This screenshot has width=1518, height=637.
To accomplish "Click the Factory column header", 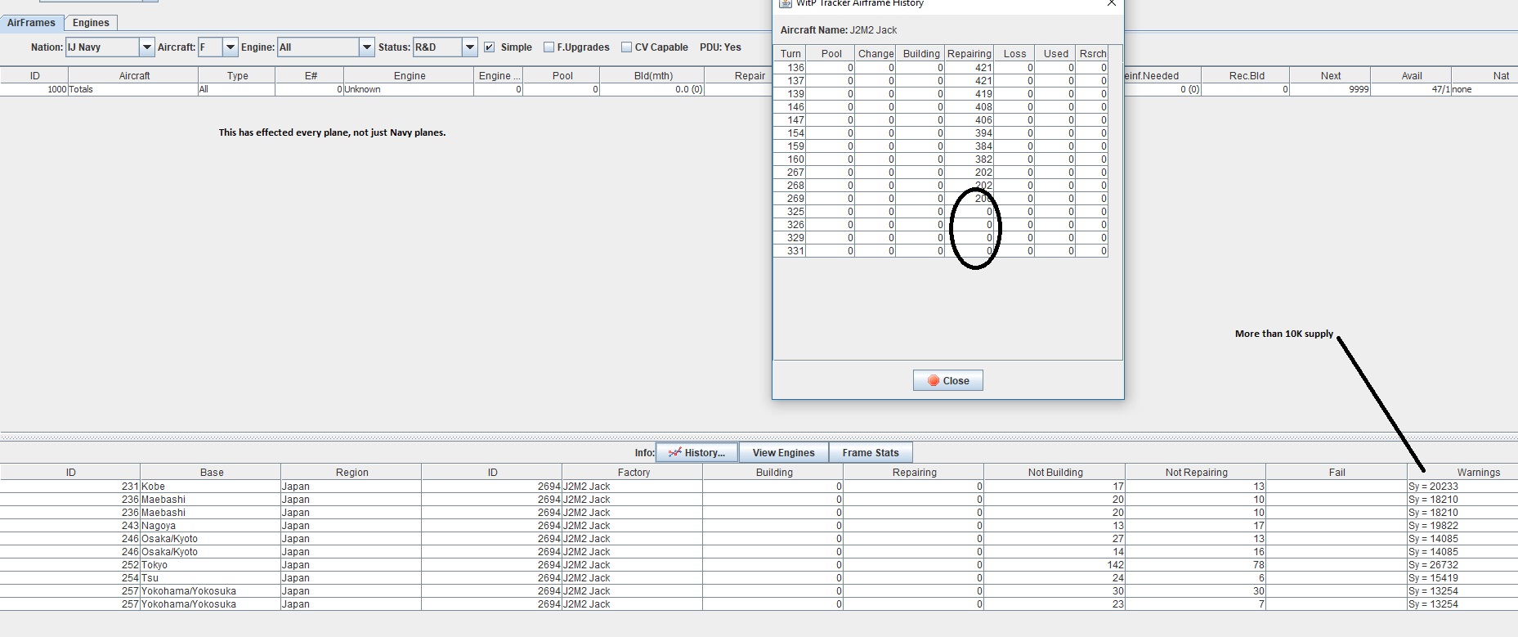I will [634, 472].
